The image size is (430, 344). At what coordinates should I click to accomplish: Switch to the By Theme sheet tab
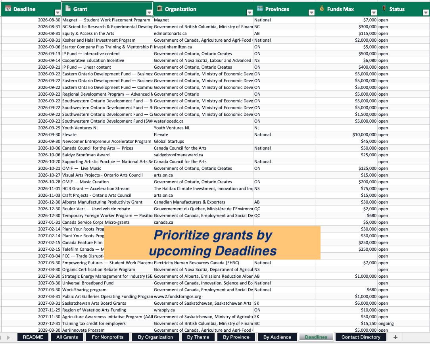tap(198, 337)
